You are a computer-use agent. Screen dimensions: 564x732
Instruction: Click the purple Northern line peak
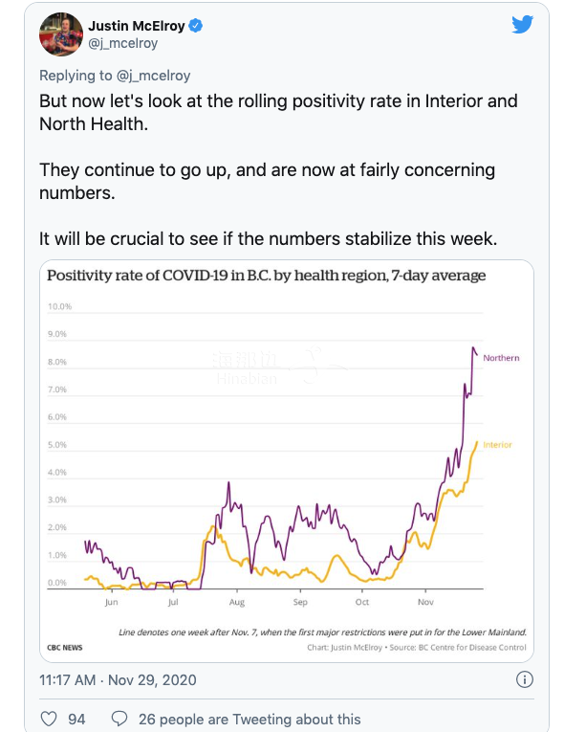[x=473, y=347]
